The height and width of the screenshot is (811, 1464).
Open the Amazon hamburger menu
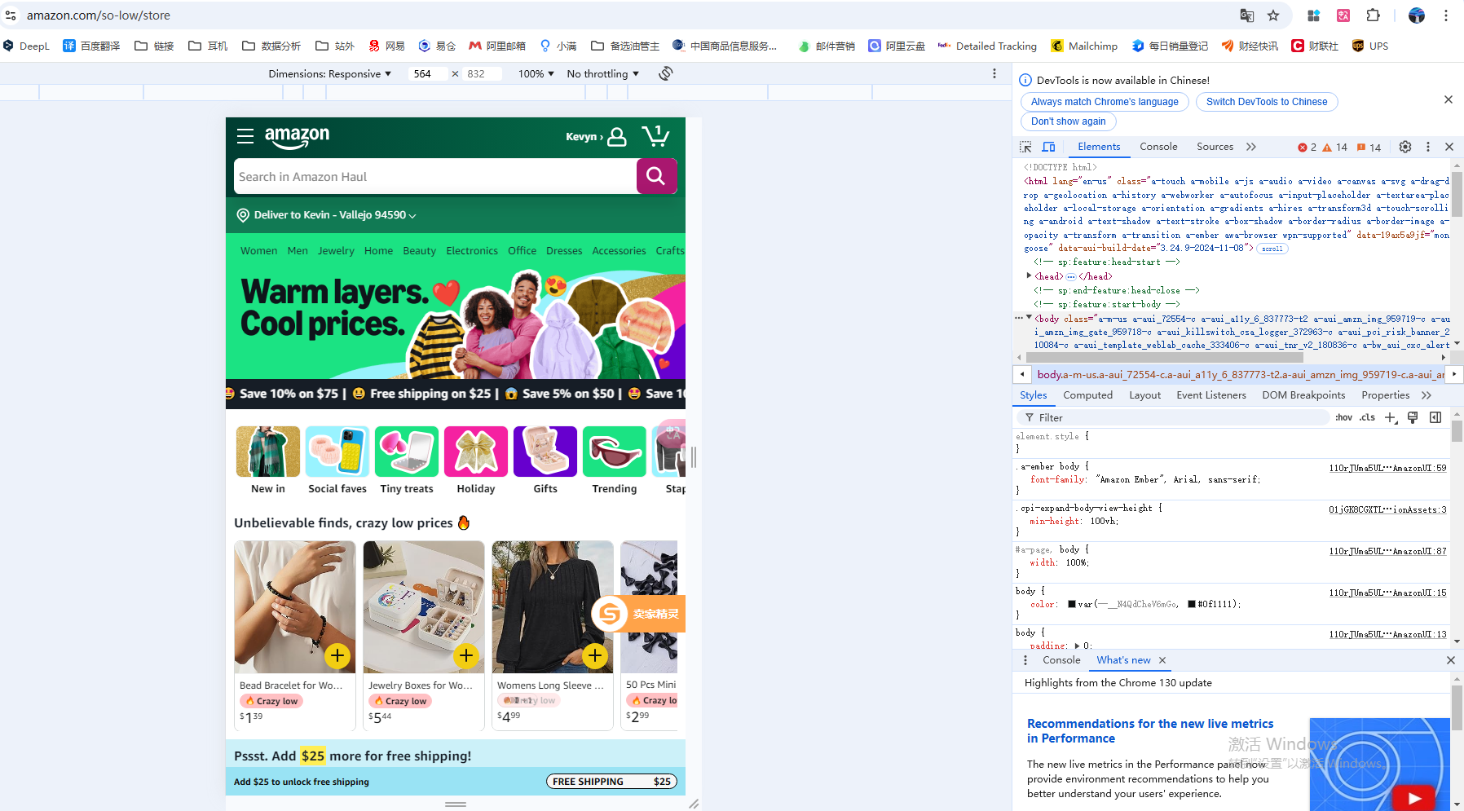click(245, 135)
